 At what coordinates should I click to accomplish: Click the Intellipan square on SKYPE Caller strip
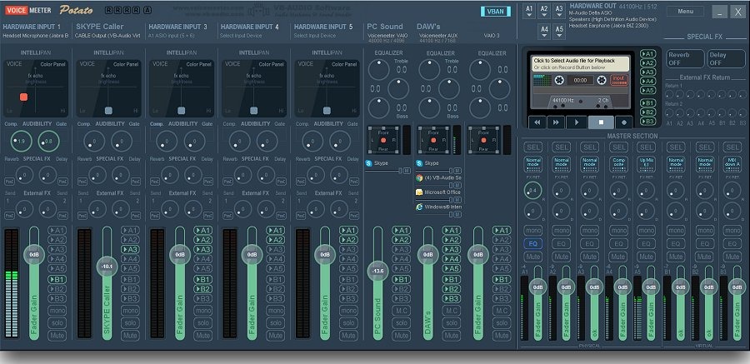[x=108, y=111]
